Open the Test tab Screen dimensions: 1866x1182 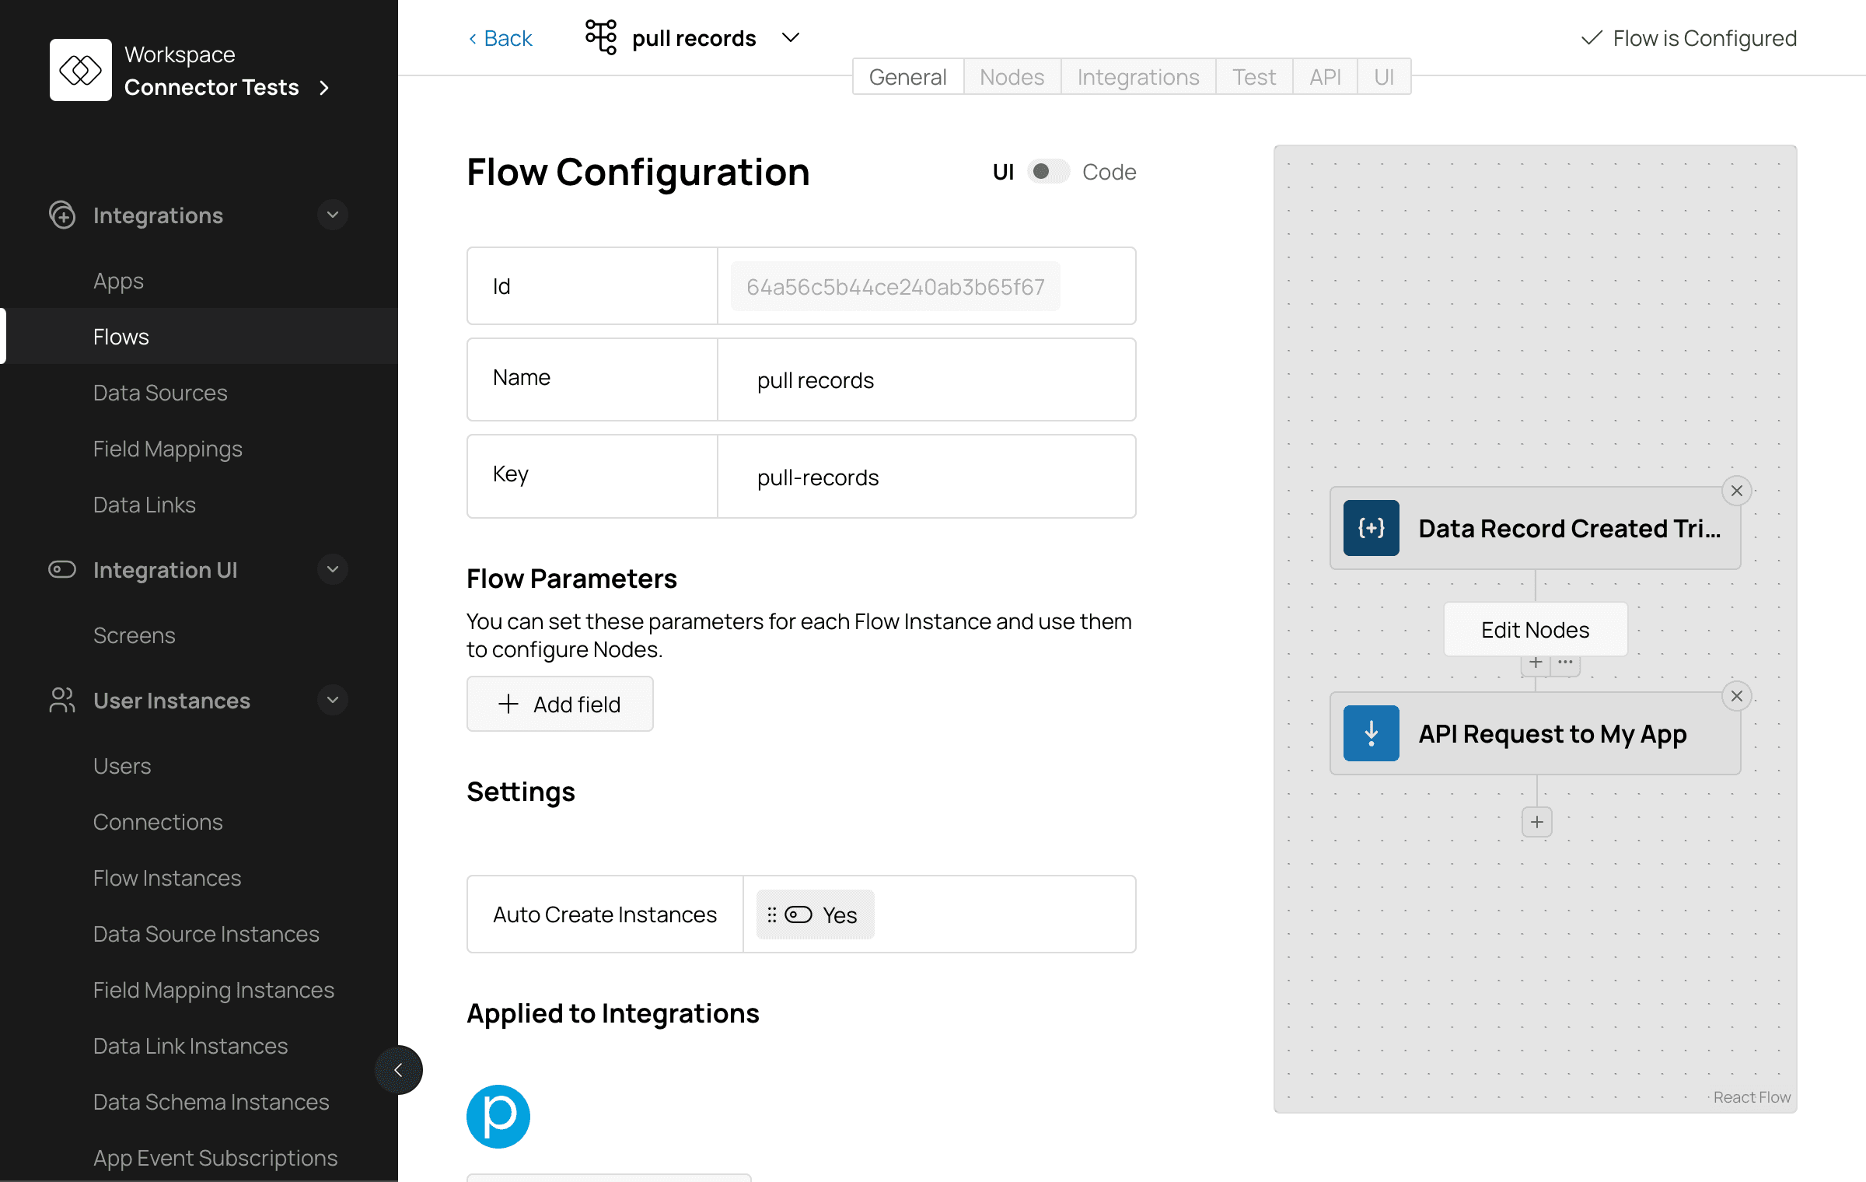point(1253,77)
